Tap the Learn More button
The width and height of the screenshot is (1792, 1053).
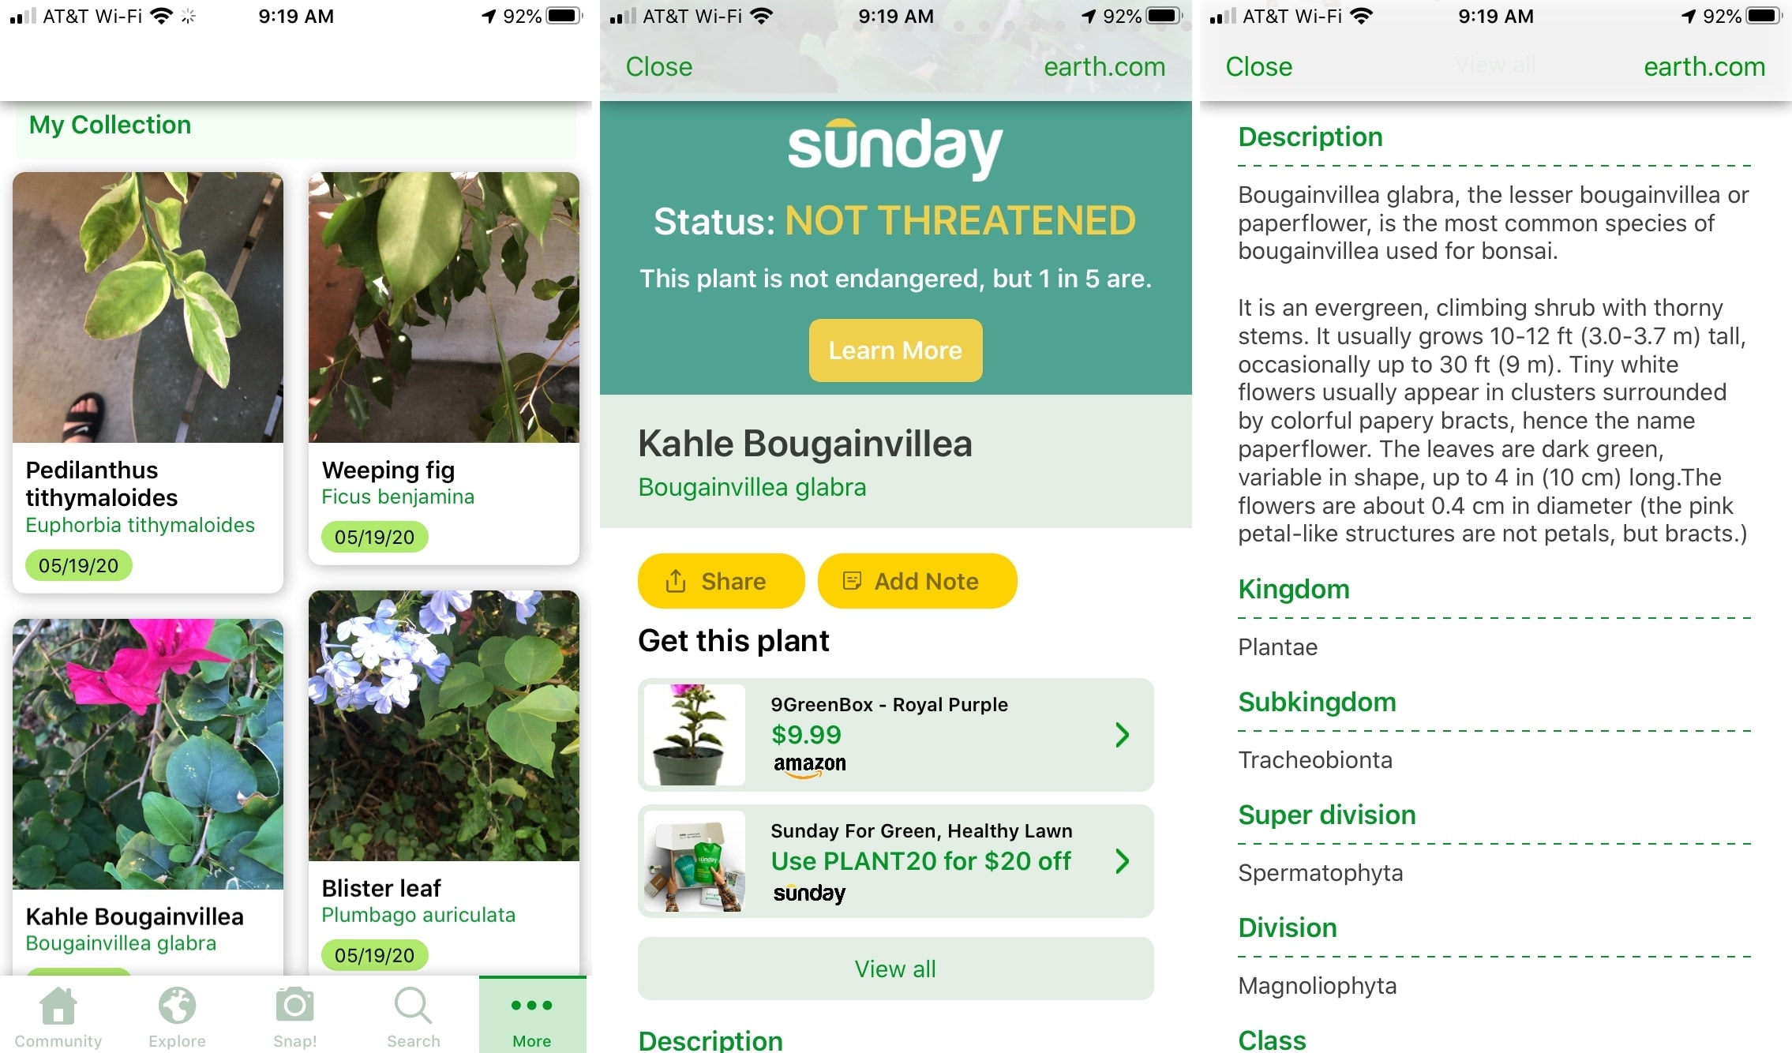point(894,351)
